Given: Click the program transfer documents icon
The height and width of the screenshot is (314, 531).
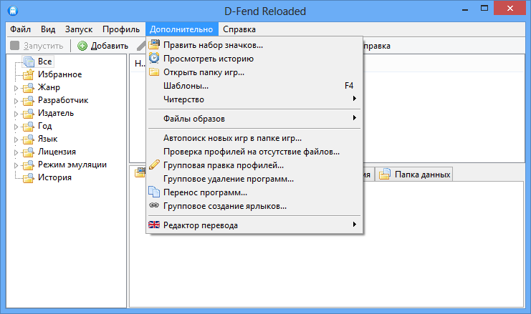Looking at the screenshot, I should (x=154, y=192).
